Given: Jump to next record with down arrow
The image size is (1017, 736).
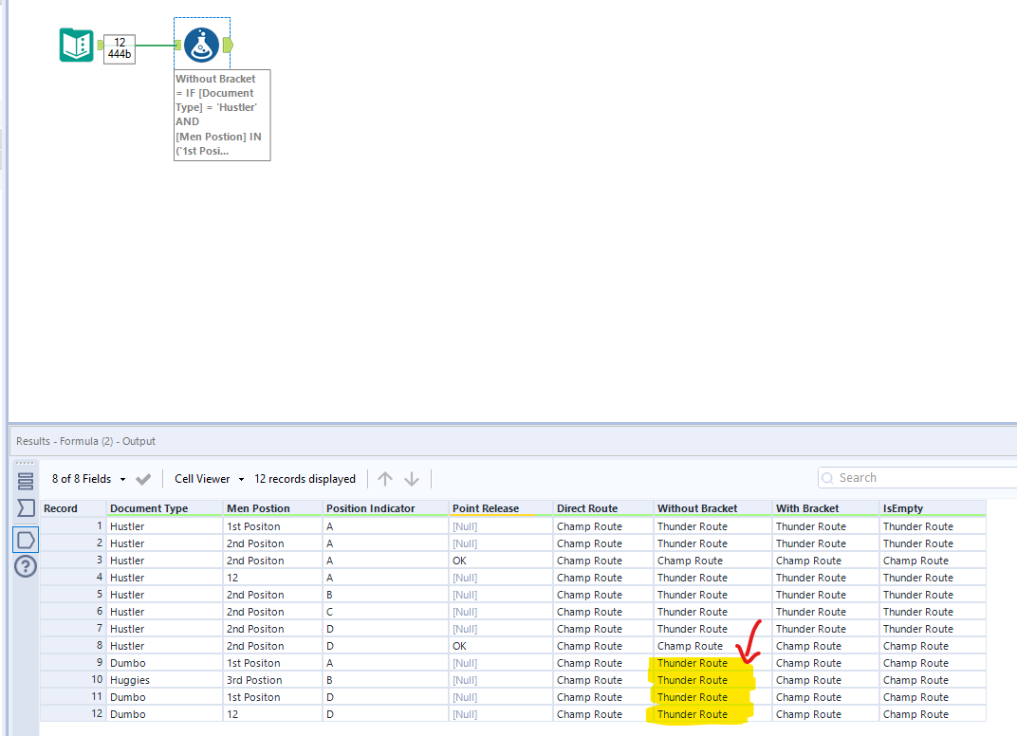Looking at the screenshot, I should (412, 479).
